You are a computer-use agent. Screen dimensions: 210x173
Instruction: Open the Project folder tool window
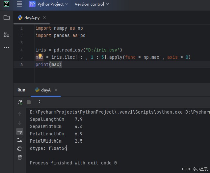coord(7,18)
